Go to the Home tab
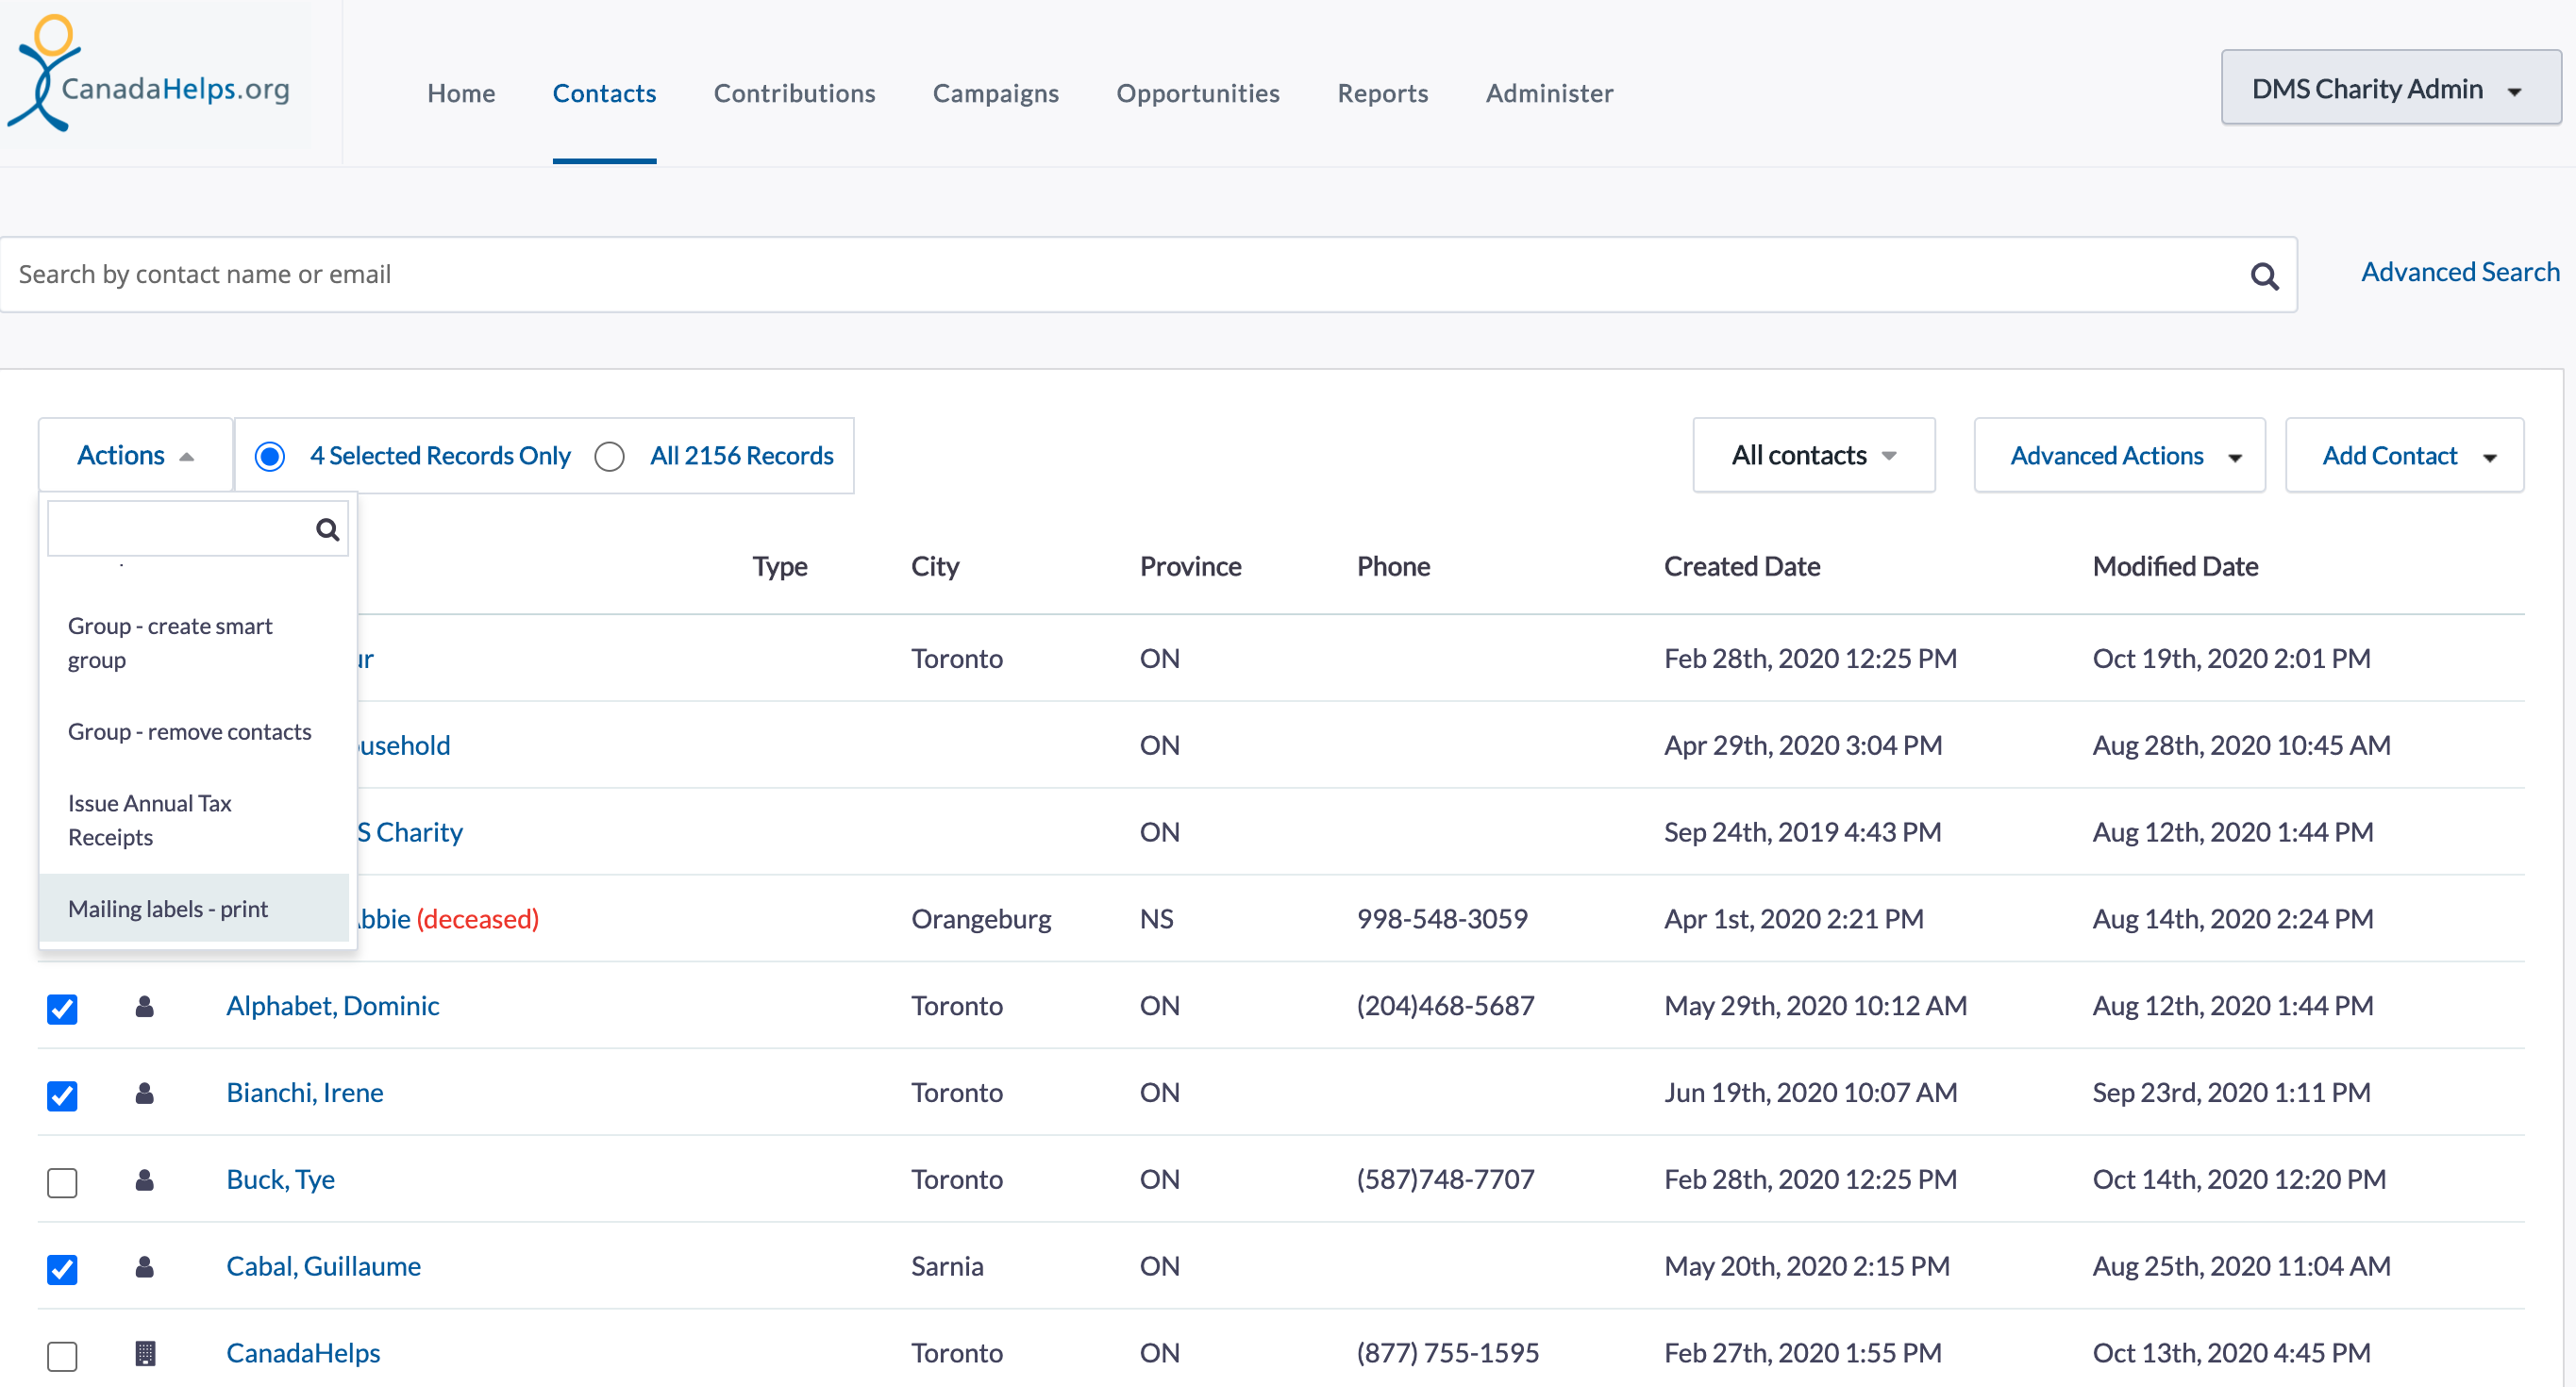This screenshot has height=1387, width=2576. pyautogui.click(x=461, y=93)
